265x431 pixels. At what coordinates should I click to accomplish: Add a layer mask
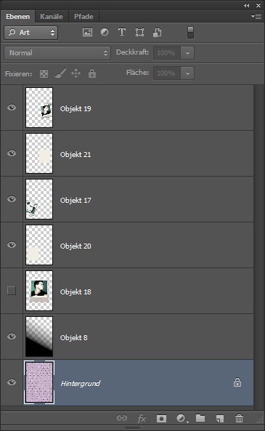point(161,419)
